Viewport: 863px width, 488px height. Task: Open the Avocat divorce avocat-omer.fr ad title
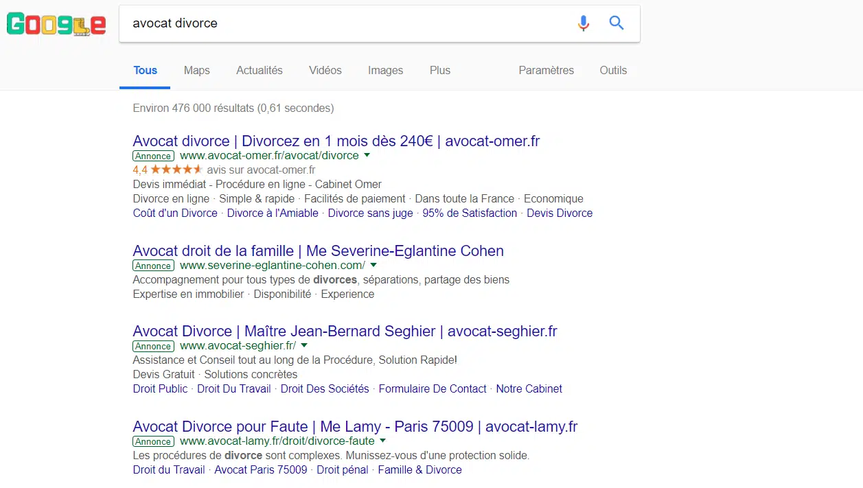click(336, 141)
